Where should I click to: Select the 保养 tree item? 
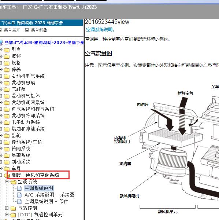tap(16, 69)
